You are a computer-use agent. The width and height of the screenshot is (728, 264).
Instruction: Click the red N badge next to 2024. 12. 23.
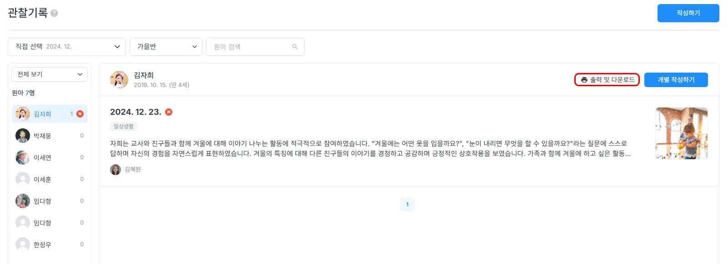pos(169,112)
